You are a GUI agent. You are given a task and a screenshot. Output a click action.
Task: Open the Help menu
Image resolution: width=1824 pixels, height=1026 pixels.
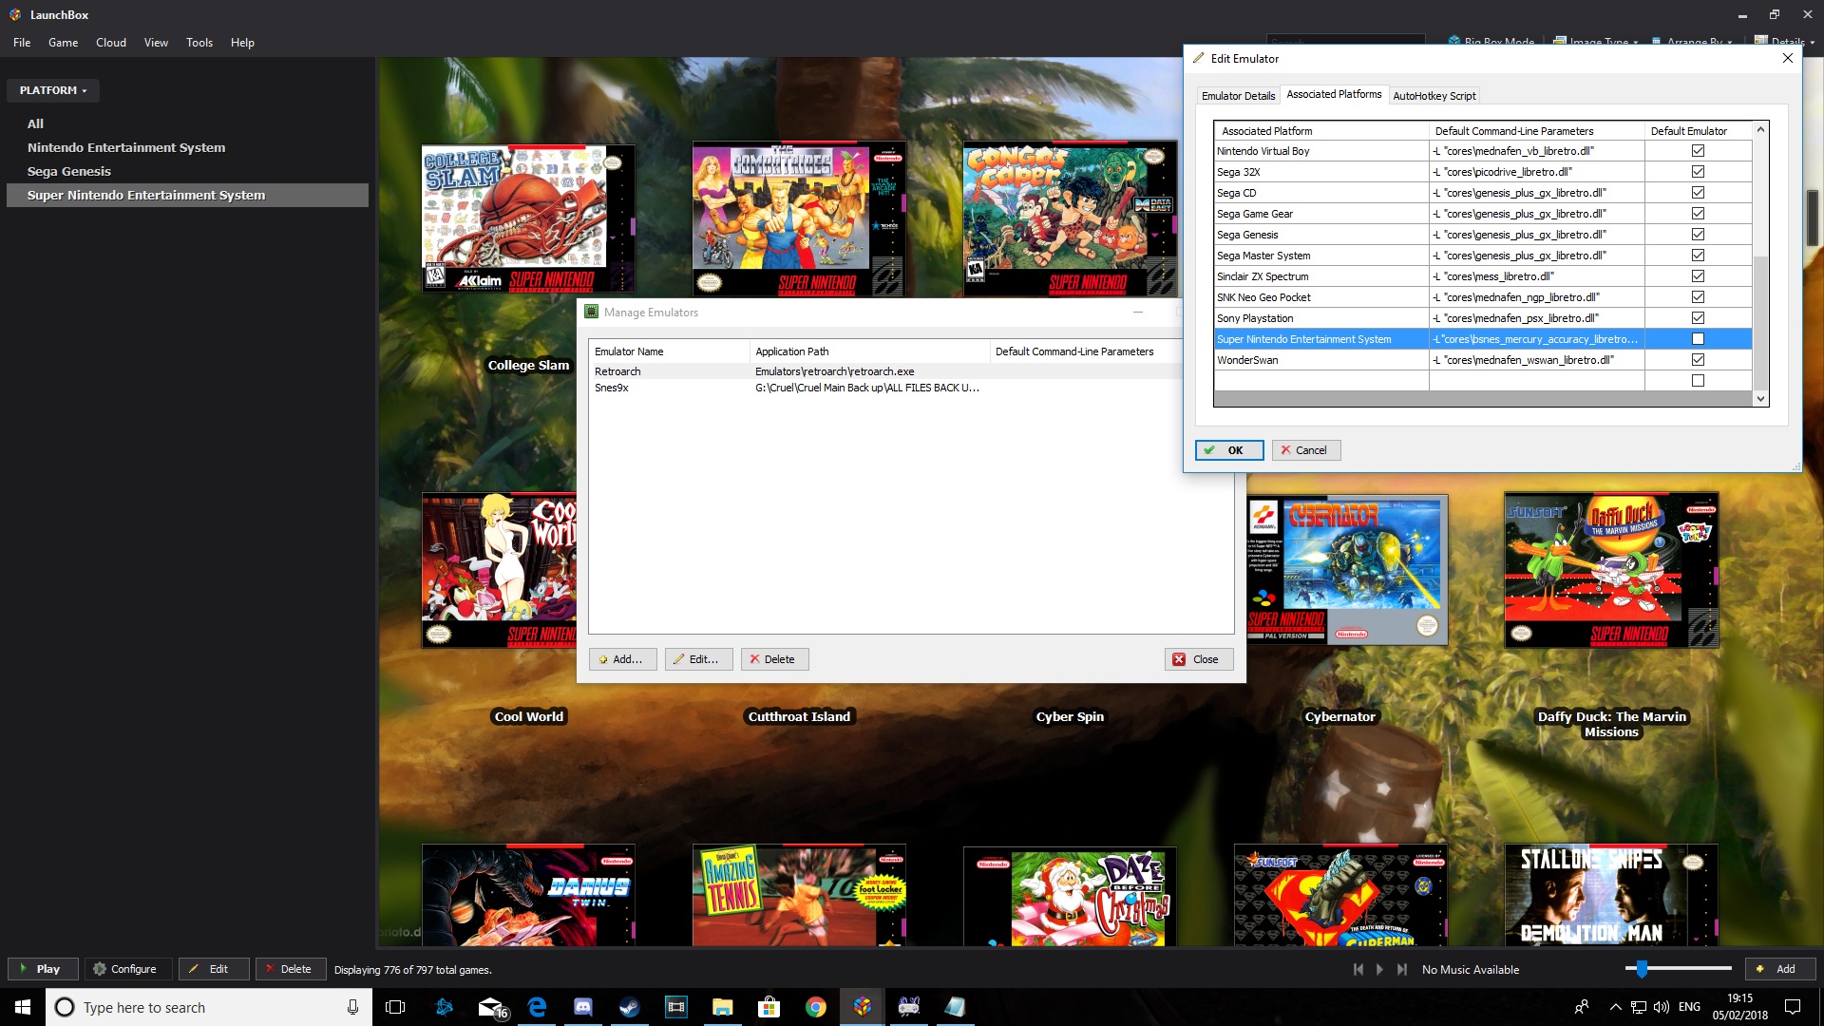coord(242,43)
